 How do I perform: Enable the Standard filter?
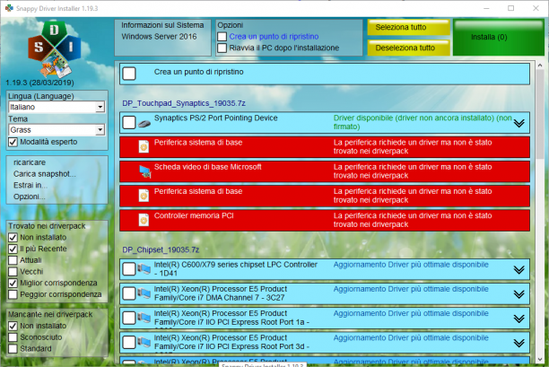tap(13, 349)
